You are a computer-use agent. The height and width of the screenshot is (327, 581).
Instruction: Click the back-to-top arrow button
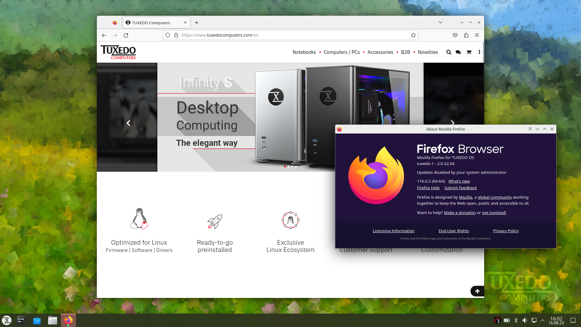point(477,291)
